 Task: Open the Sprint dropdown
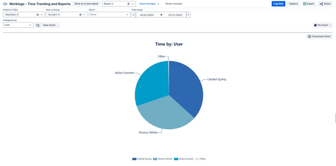tap(110, 14)
